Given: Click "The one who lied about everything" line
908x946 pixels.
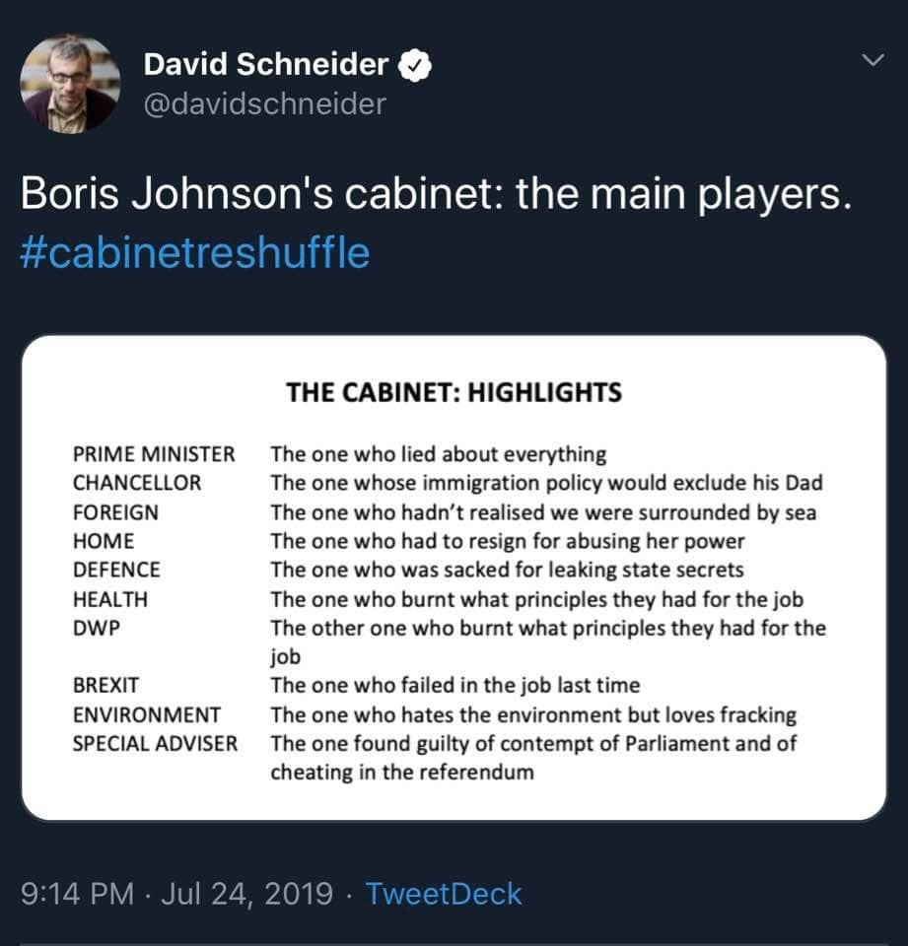Looking at the screenshot, I should 439,454.
